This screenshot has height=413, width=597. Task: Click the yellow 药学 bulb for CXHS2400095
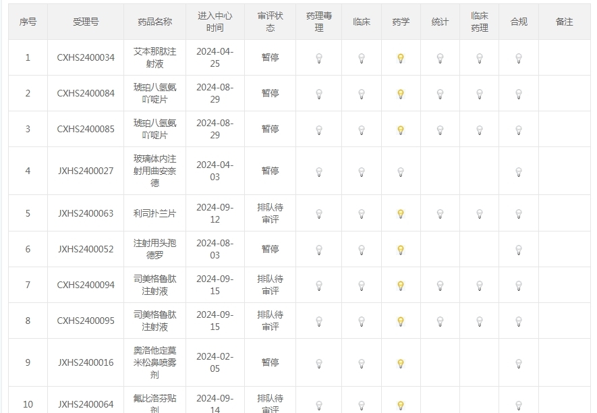(401, 321)
